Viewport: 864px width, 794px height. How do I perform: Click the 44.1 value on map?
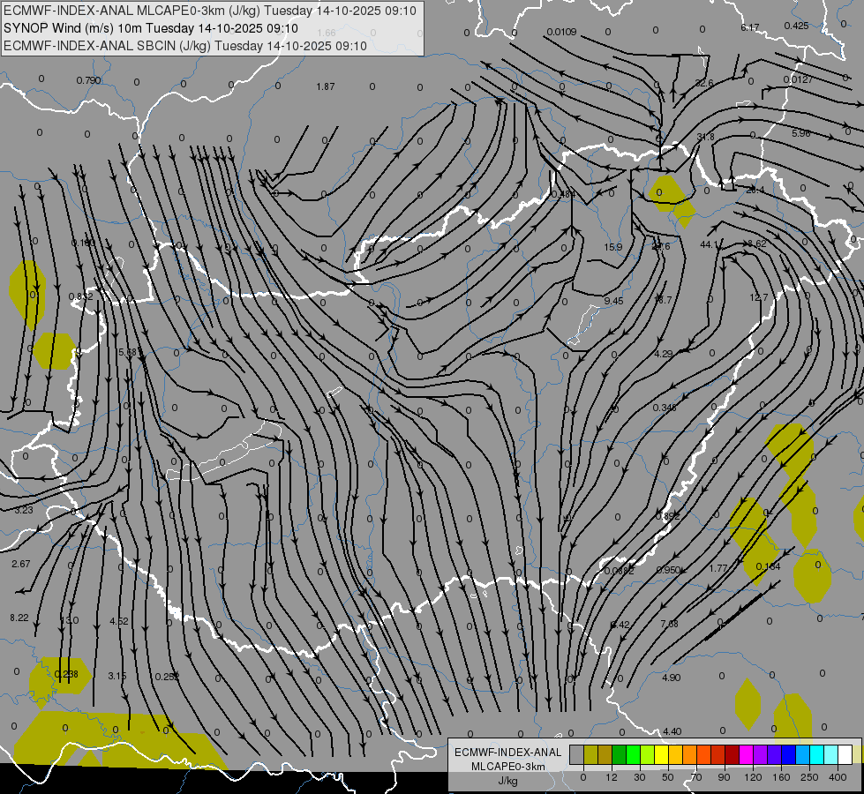[x=710, y=244]
